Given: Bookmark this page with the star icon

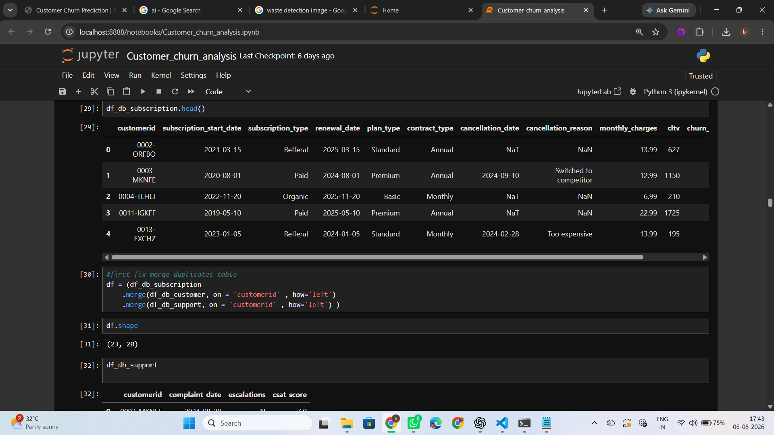Looking at the screenshot, I should [x=656, y=32].
